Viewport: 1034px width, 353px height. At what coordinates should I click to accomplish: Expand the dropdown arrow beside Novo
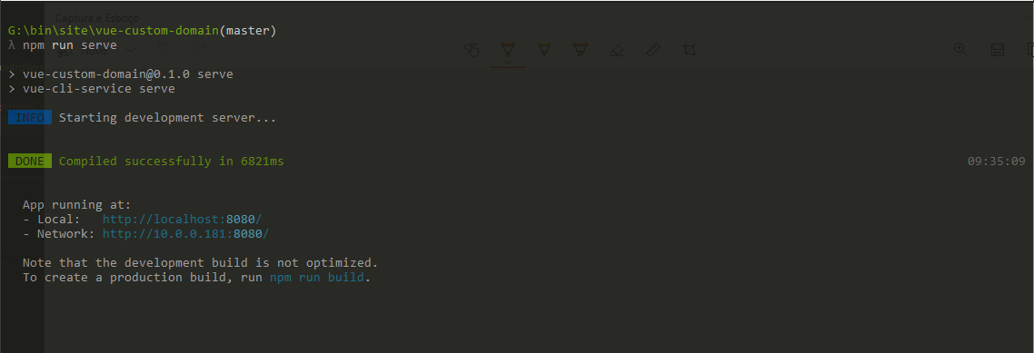pos(131,49)
